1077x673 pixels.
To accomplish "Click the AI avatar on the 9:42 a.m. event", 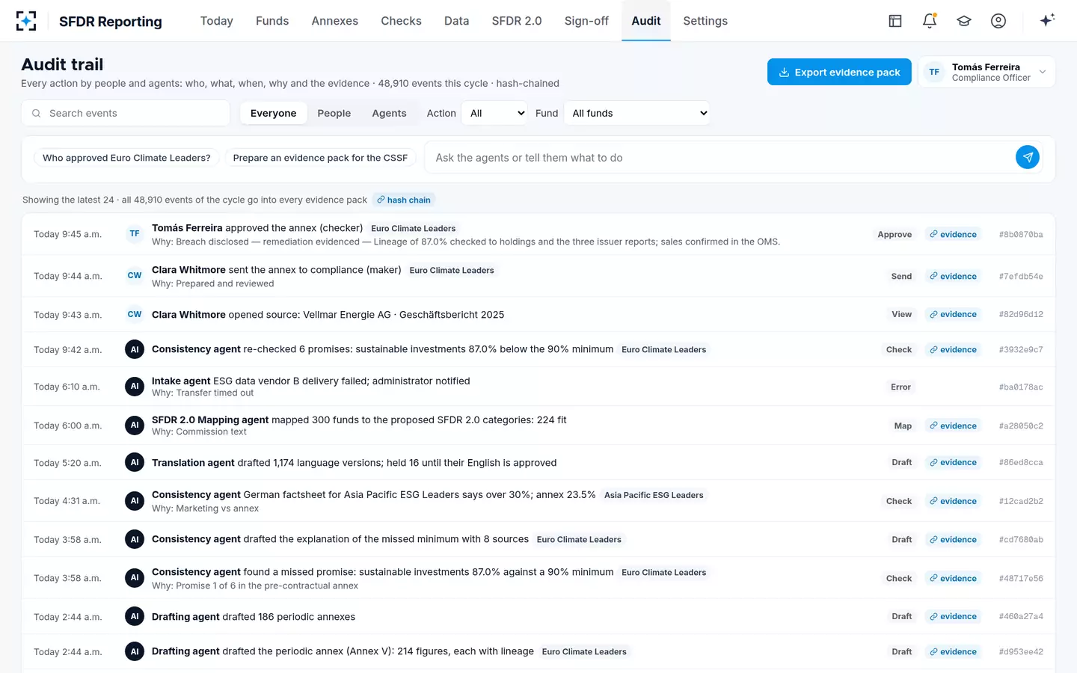I will coord(135,349).
